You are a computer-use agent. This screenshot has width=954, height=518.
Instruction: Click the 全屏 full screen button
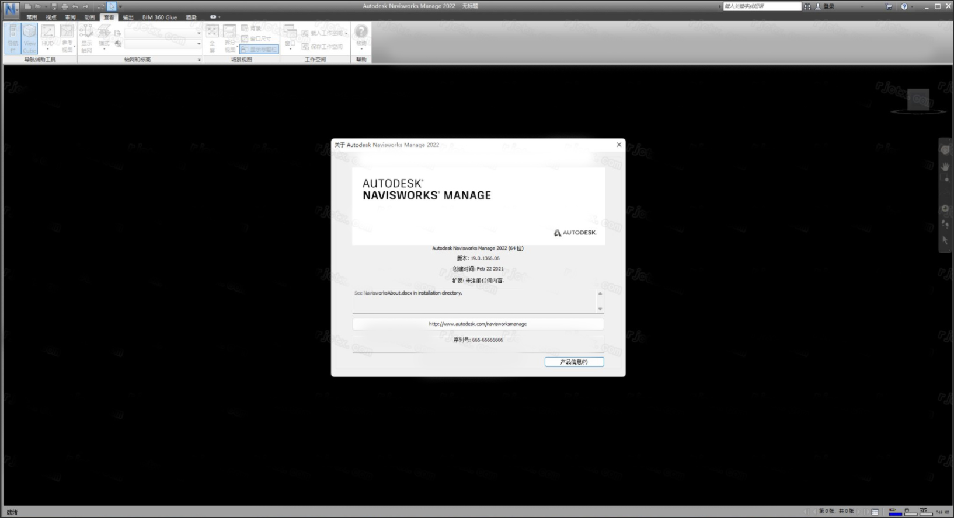[x=212, y=38]
